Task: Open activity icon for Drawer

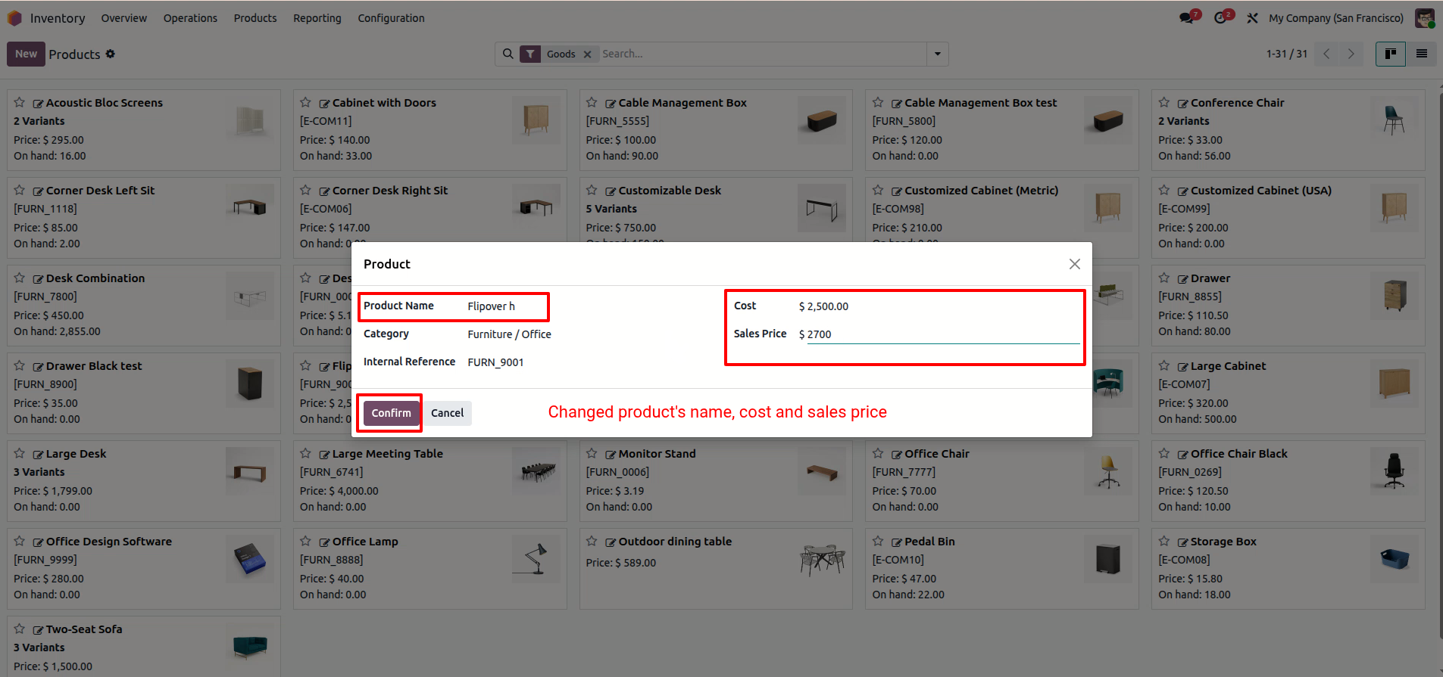Action: (1182, 279)
